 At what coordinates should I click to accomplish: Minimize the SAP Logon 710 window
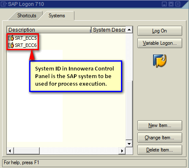click(x=164, y=4)
